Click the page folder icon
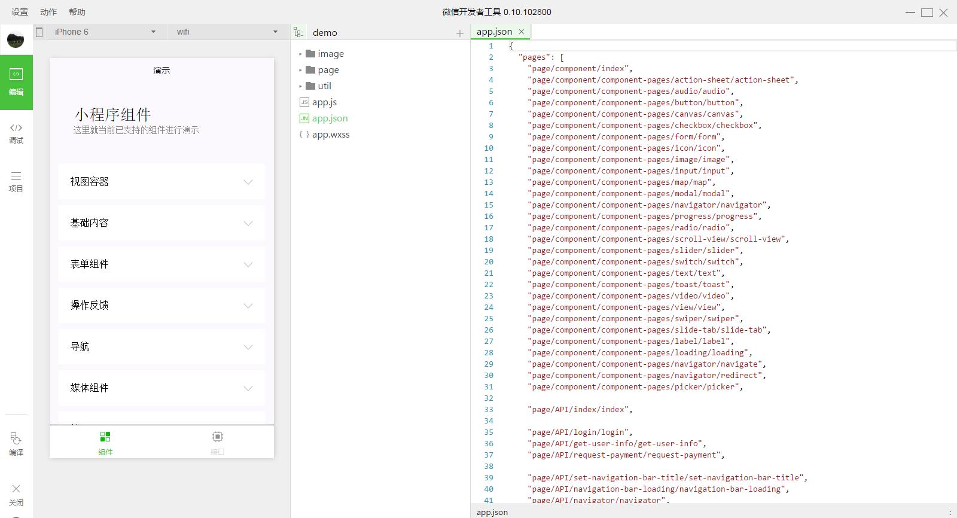 (x=310, y=69)
